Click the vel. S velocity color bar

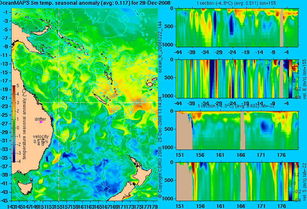pyautogui.click(x=290, y=182)
